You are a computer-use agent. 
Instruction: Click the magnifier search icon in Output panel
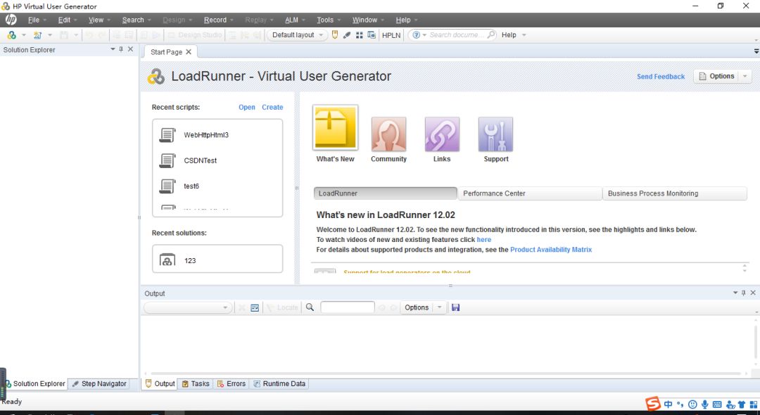tap(310, 307)
